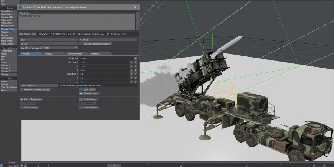Toggle Cache Temperature checkbox
Image resolution: width=334 pixels, height=167 pixels.
22,99
